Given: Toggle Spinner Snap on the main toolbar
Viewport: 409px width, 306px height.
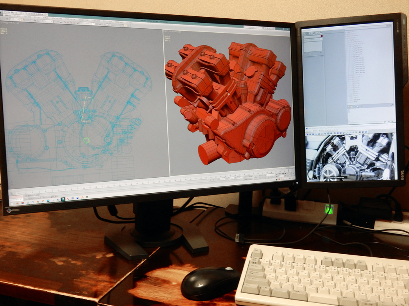Looking at the screenshot, I should click(x=74, y=23).
